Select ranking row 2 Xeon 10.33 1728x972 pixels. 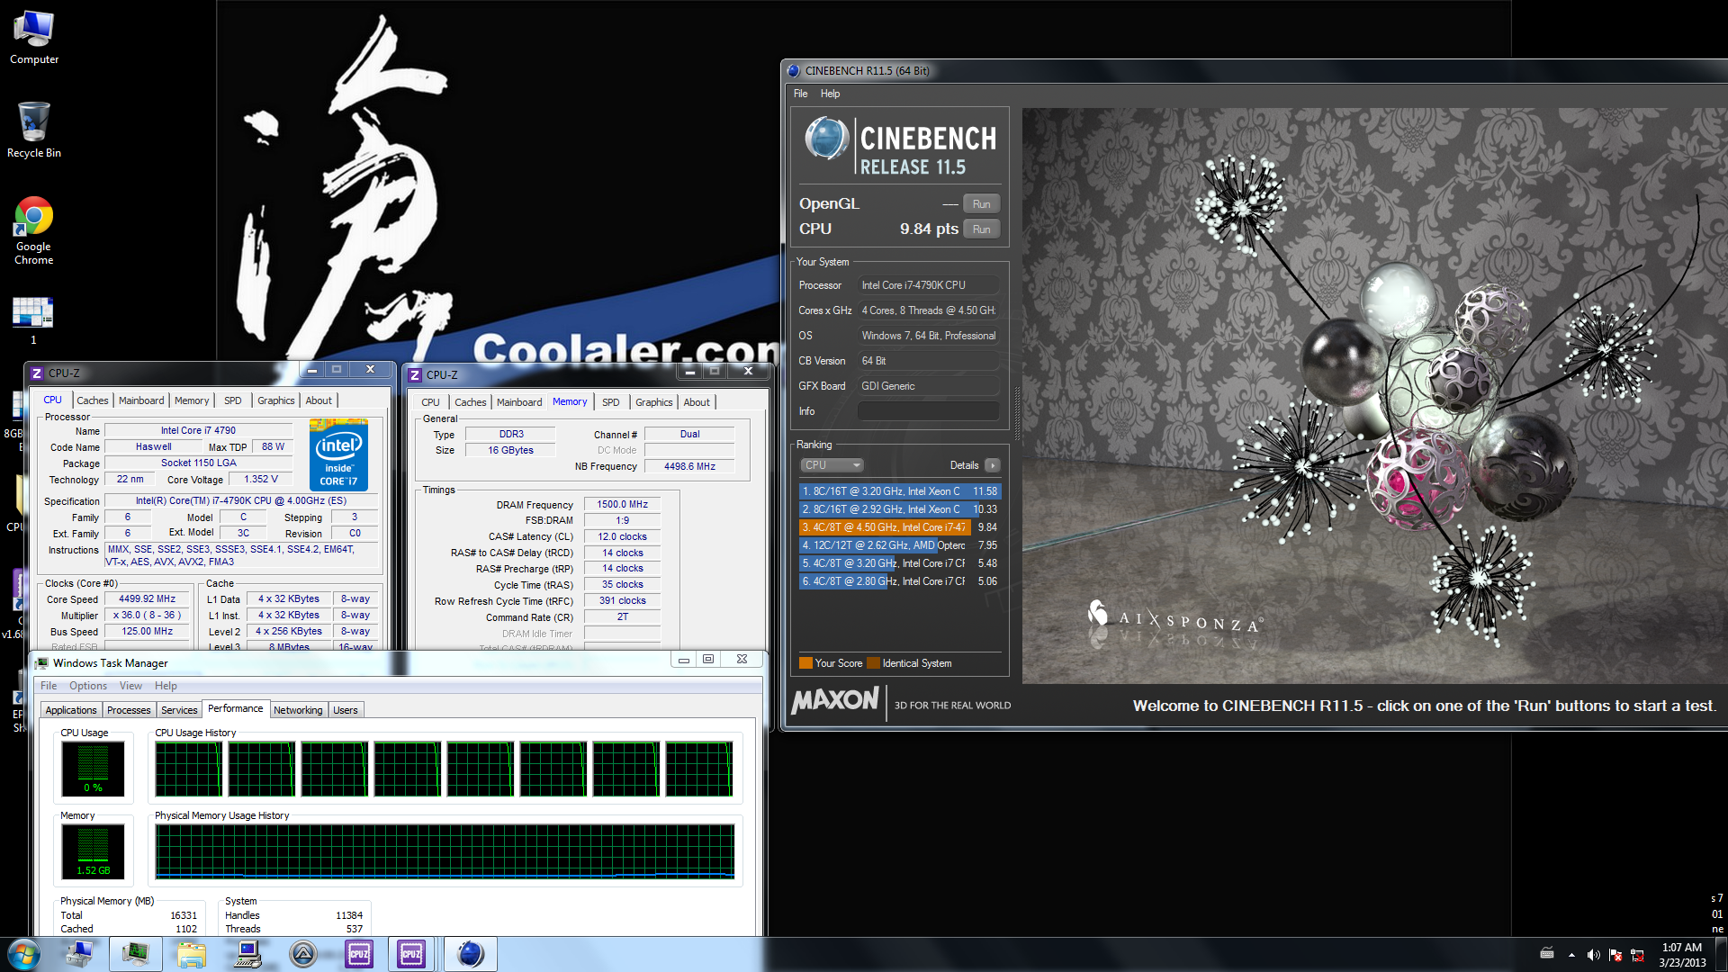coord(900,509)
